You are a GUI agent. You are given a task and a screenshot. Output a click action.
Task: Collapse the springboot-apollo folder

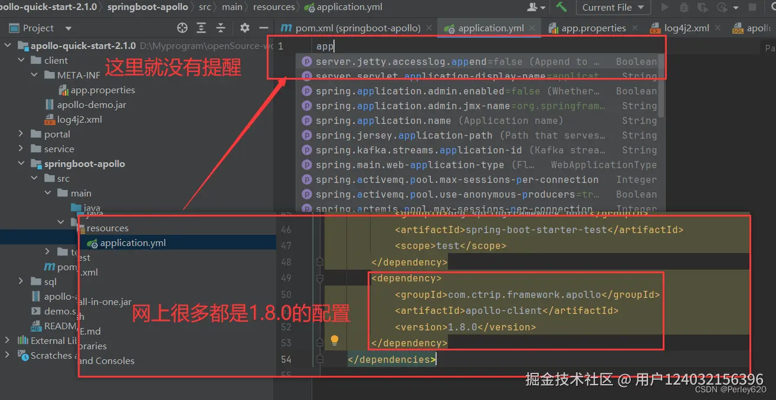point(20,163)
